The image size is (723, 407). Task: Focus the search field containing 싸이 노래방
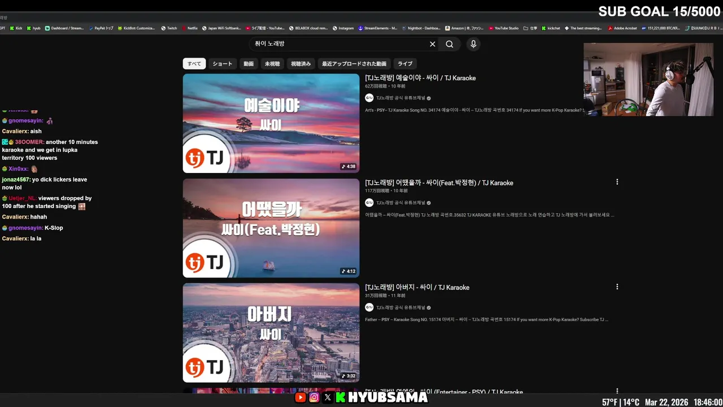[x=339, y=44]
